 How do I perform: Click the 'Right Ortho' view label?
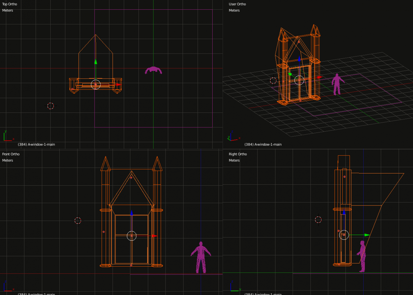(238, 154)
